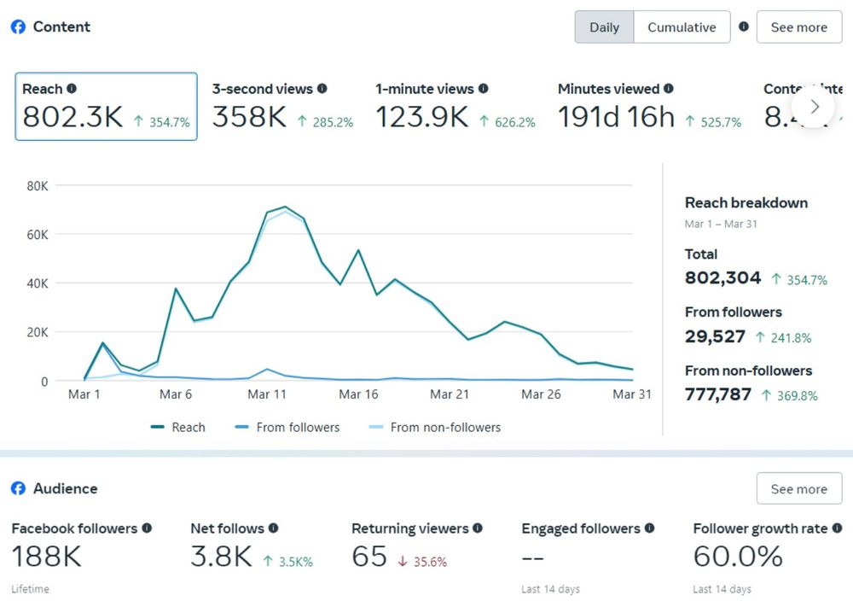Select the 3-second views metric
The height and width of the screenshot is (607, 853).
(x=283, y=106)
